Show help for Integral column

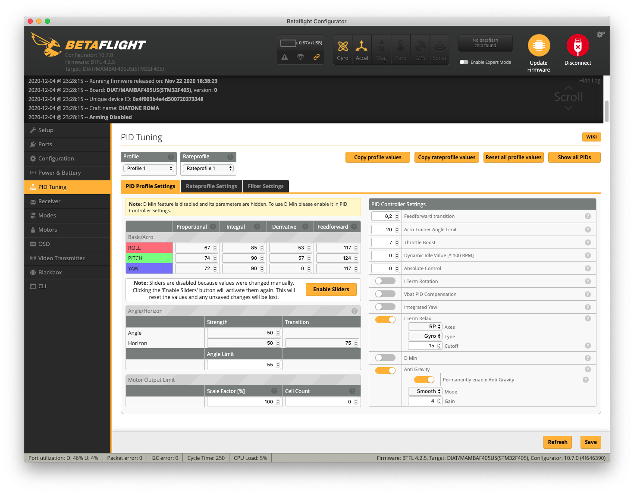coord(257,227)
